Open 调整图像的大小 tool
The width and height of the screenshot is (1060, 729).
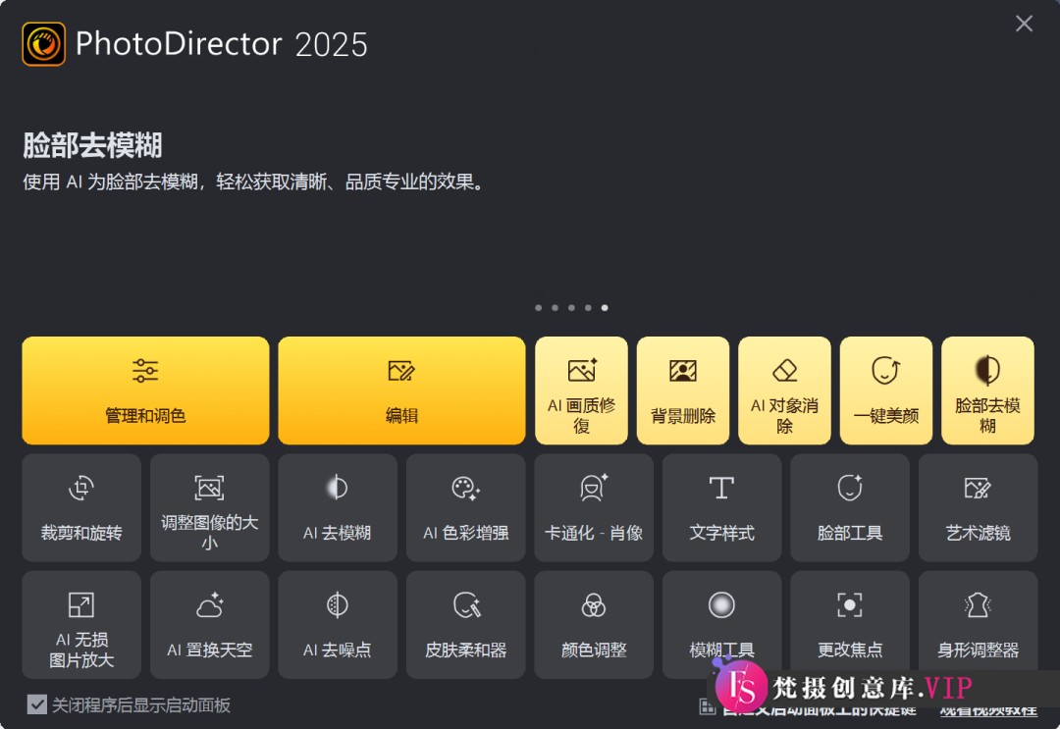pyautogui.click(x=210, y=507)
